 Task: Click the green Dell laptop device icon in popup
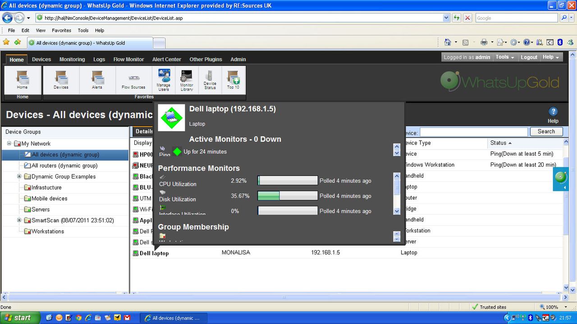pos(171,117)
